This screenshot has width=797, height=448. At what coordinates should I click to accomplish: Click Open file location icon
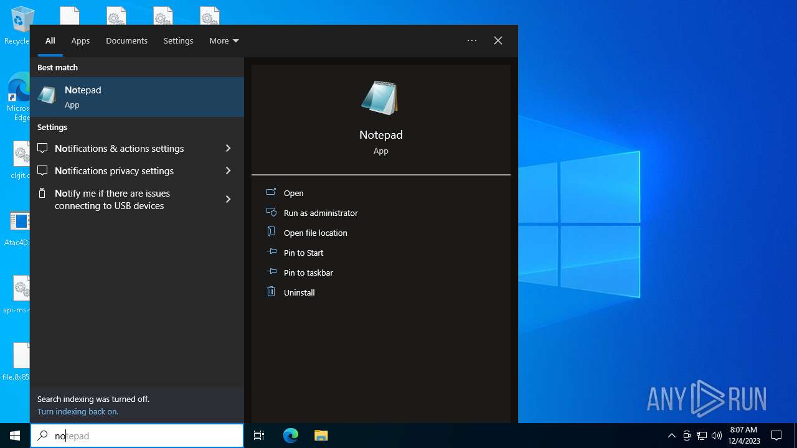(271, 232)
